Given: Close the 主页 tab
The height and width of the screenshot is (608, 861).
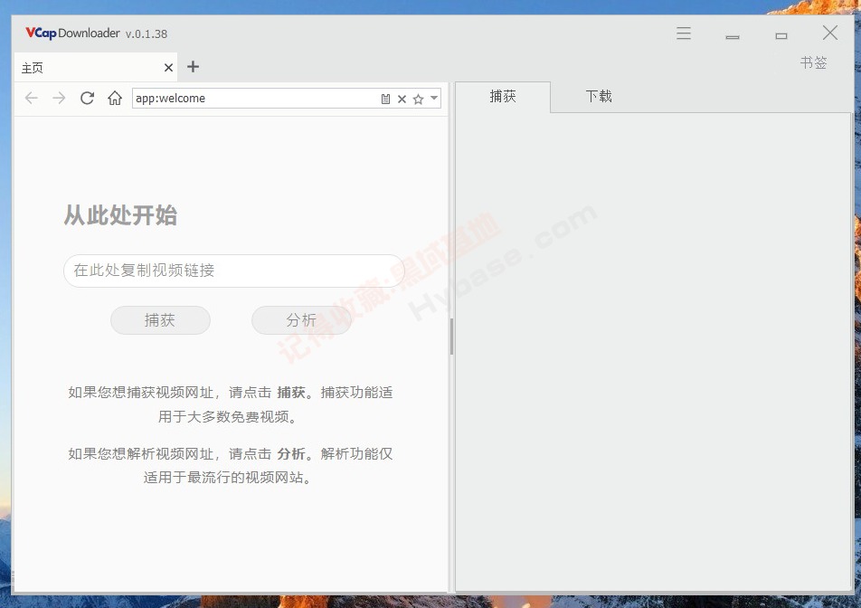Looking at the screenshot, I should pyautogui.click(x=169, y=68).
